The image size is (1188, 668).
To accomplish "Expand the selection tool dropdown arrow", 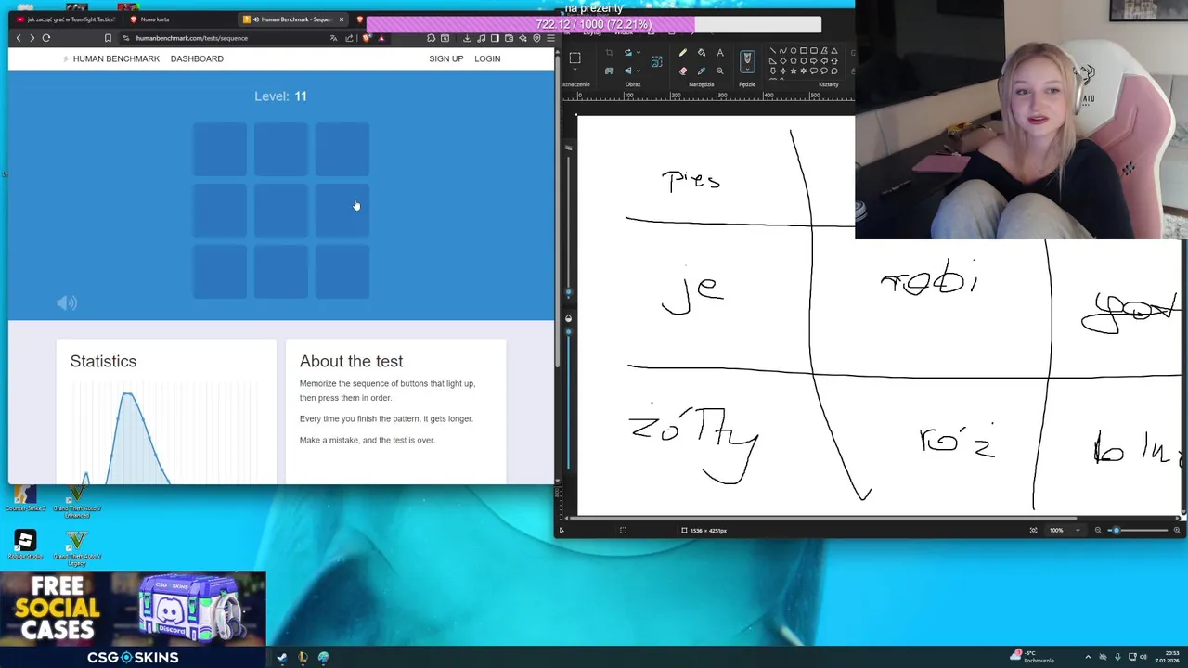I will (x=575, y=70).
